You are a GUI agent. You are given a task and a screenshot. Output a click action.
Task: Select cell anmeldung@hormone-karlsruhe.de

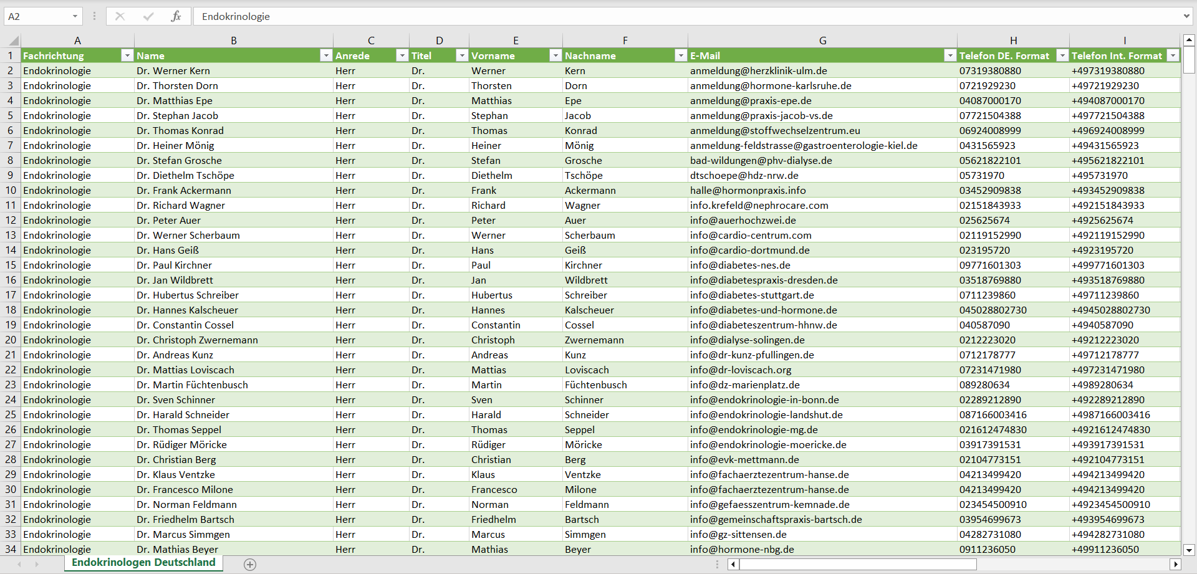[822, 85]
